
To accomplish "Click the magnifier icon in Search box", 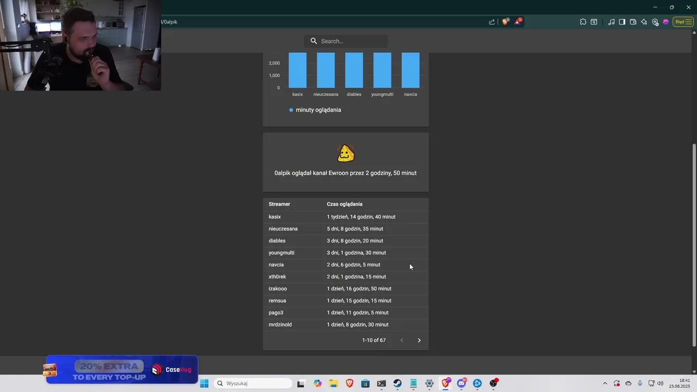I will click(314, 41).
